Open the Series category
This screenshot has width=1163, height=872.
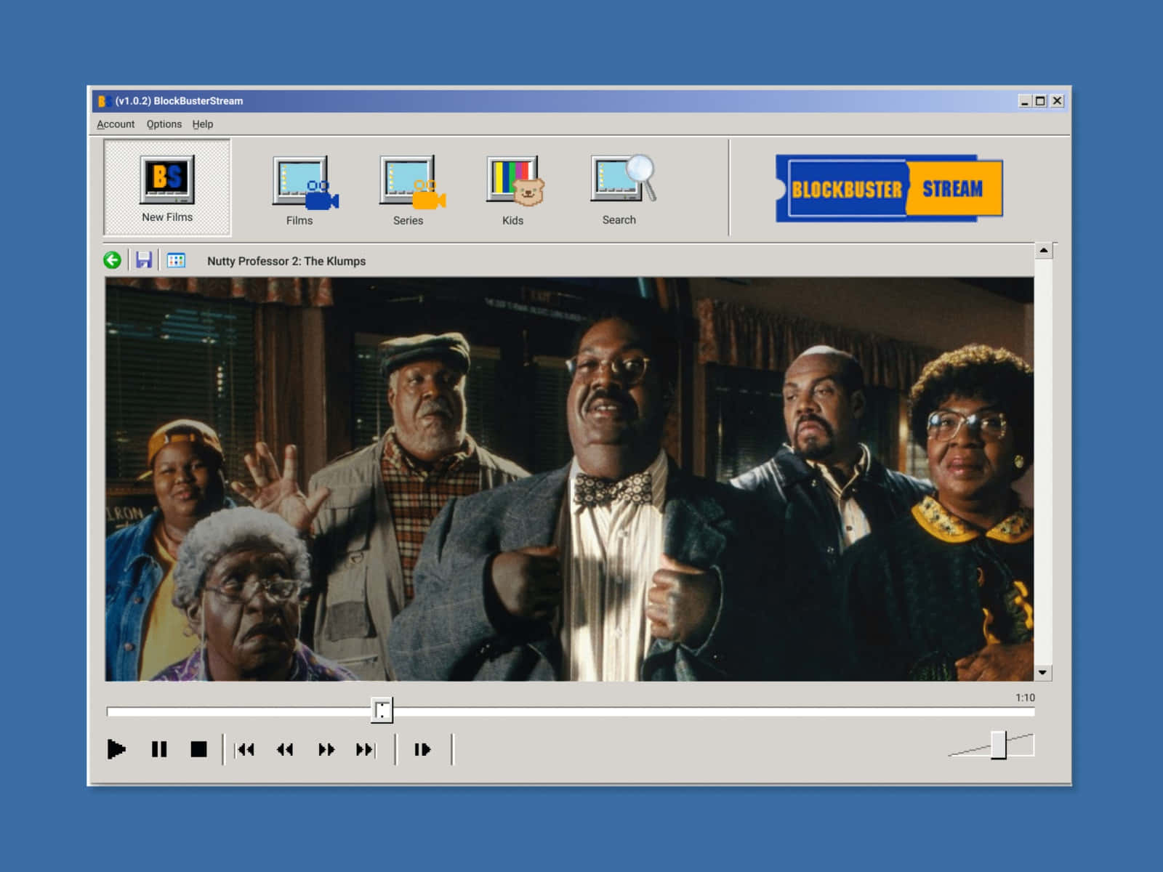tap(409, 190)
